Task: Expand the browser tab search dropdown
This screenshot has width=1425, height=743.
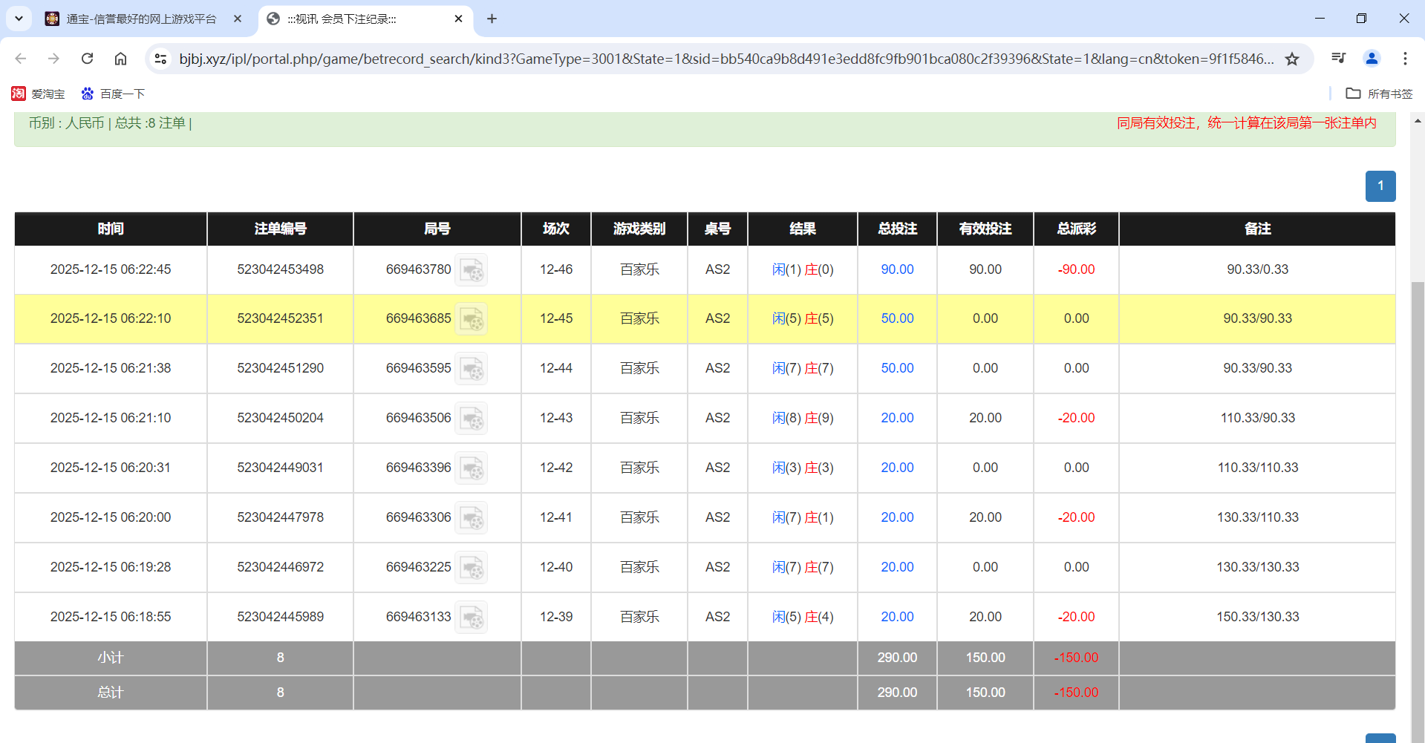Action: tap(19, 19)
